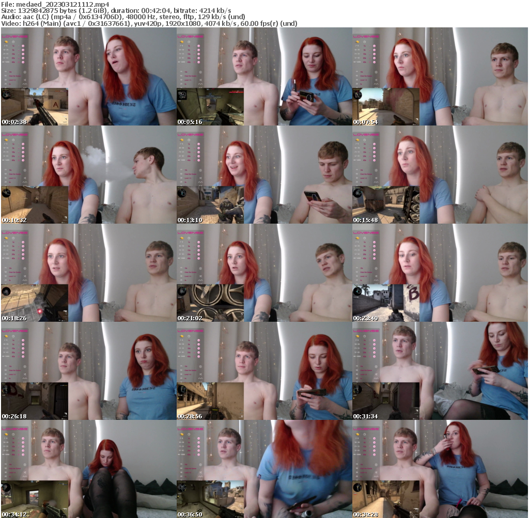
Task: Click the gear icon next to the special tip row
Action: tap(25, 72)
